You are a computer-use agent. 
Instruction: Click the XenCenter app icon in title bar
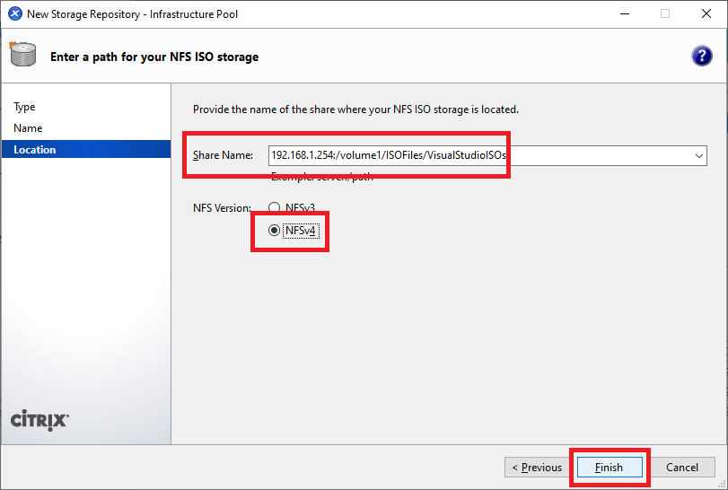tap(14, 14)
